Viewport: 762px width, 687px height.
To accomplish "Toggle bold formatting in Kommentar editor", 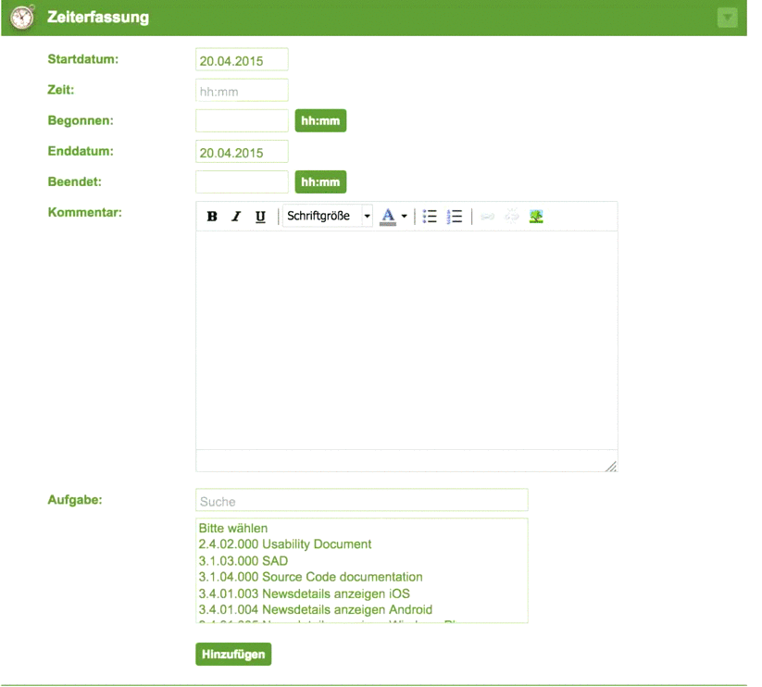I will pyautogui.click(x=212, y=217).
